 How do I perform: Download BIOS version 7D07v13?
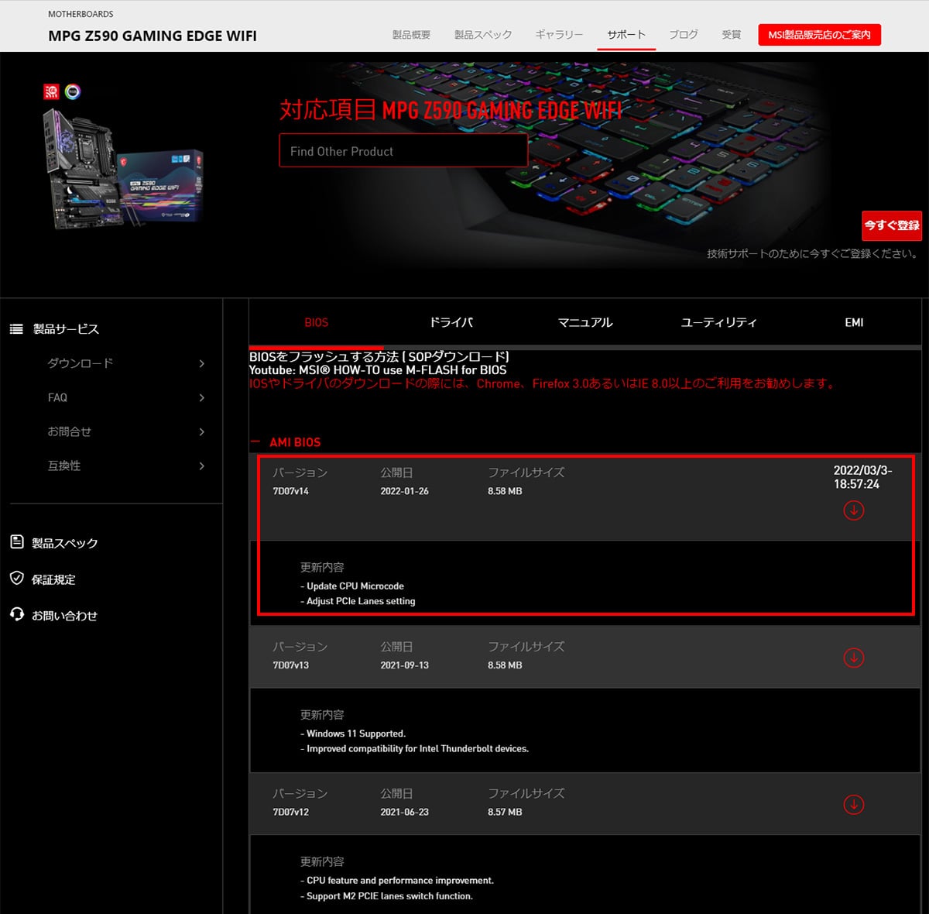click(x=853, y=658)
